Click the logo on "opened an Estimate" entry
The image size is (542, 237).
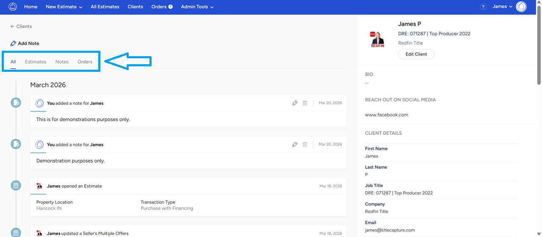pyautogui.click(x=39, y=186)
